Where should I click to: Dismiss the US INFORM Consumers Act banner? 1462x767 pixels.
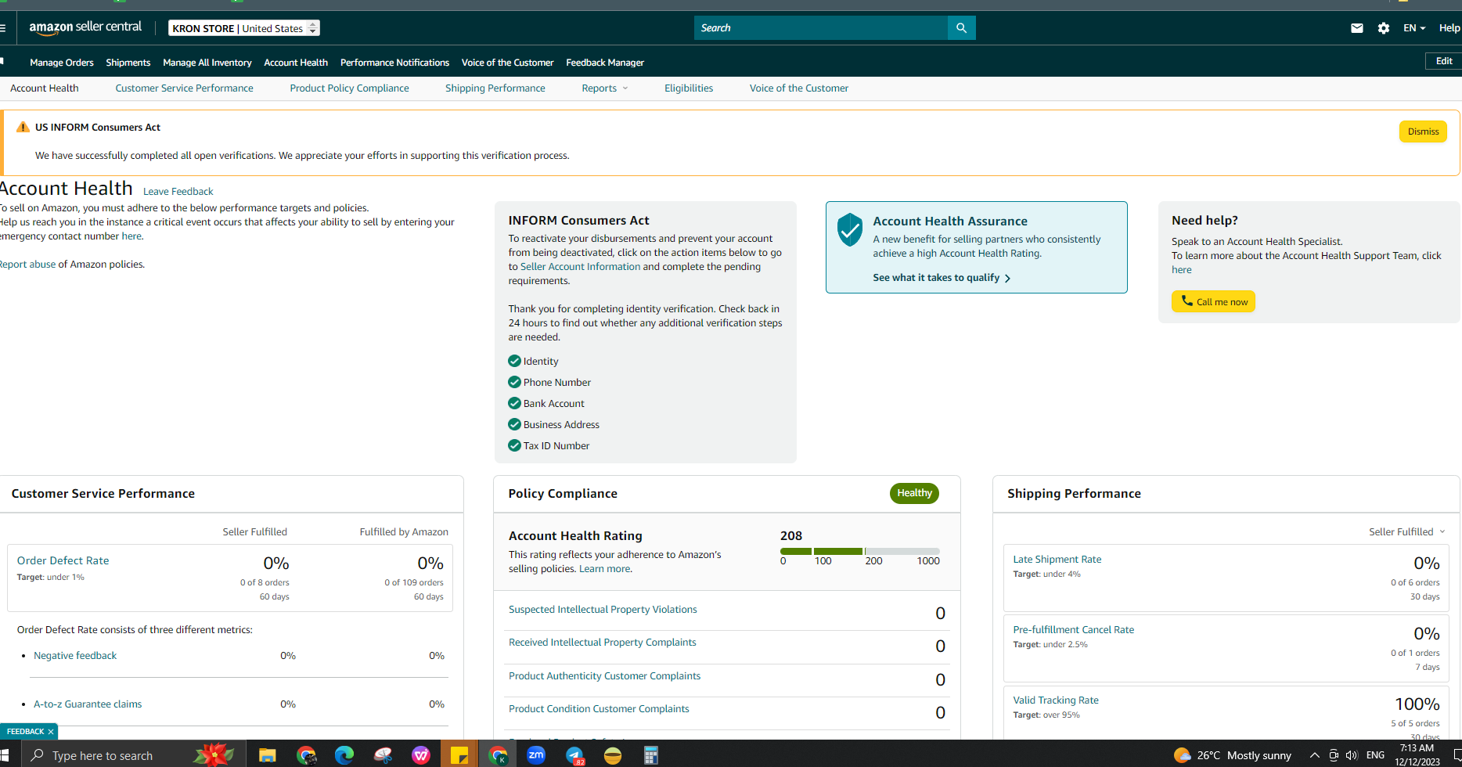point(1423,131)
